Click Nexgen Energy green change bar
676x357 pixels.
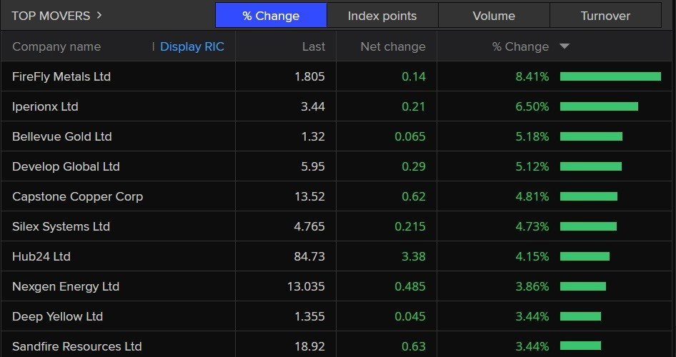[583, 286]
